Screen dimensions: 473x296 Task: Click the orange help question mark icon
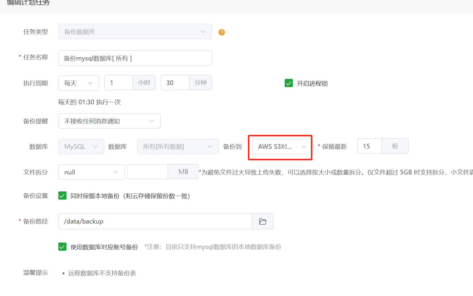[x=222, y=32]
